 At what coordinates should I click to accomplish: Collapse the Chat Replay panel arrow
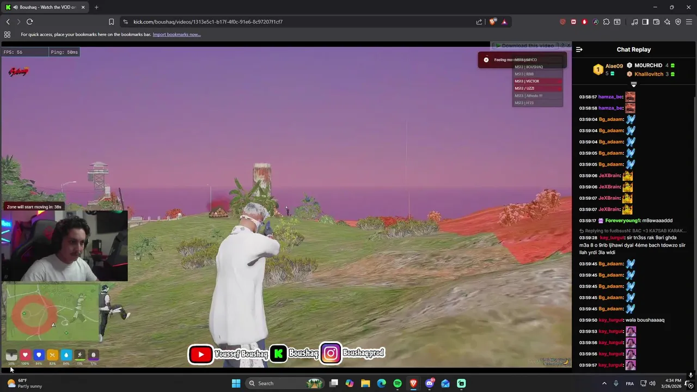tap(579, 50)
